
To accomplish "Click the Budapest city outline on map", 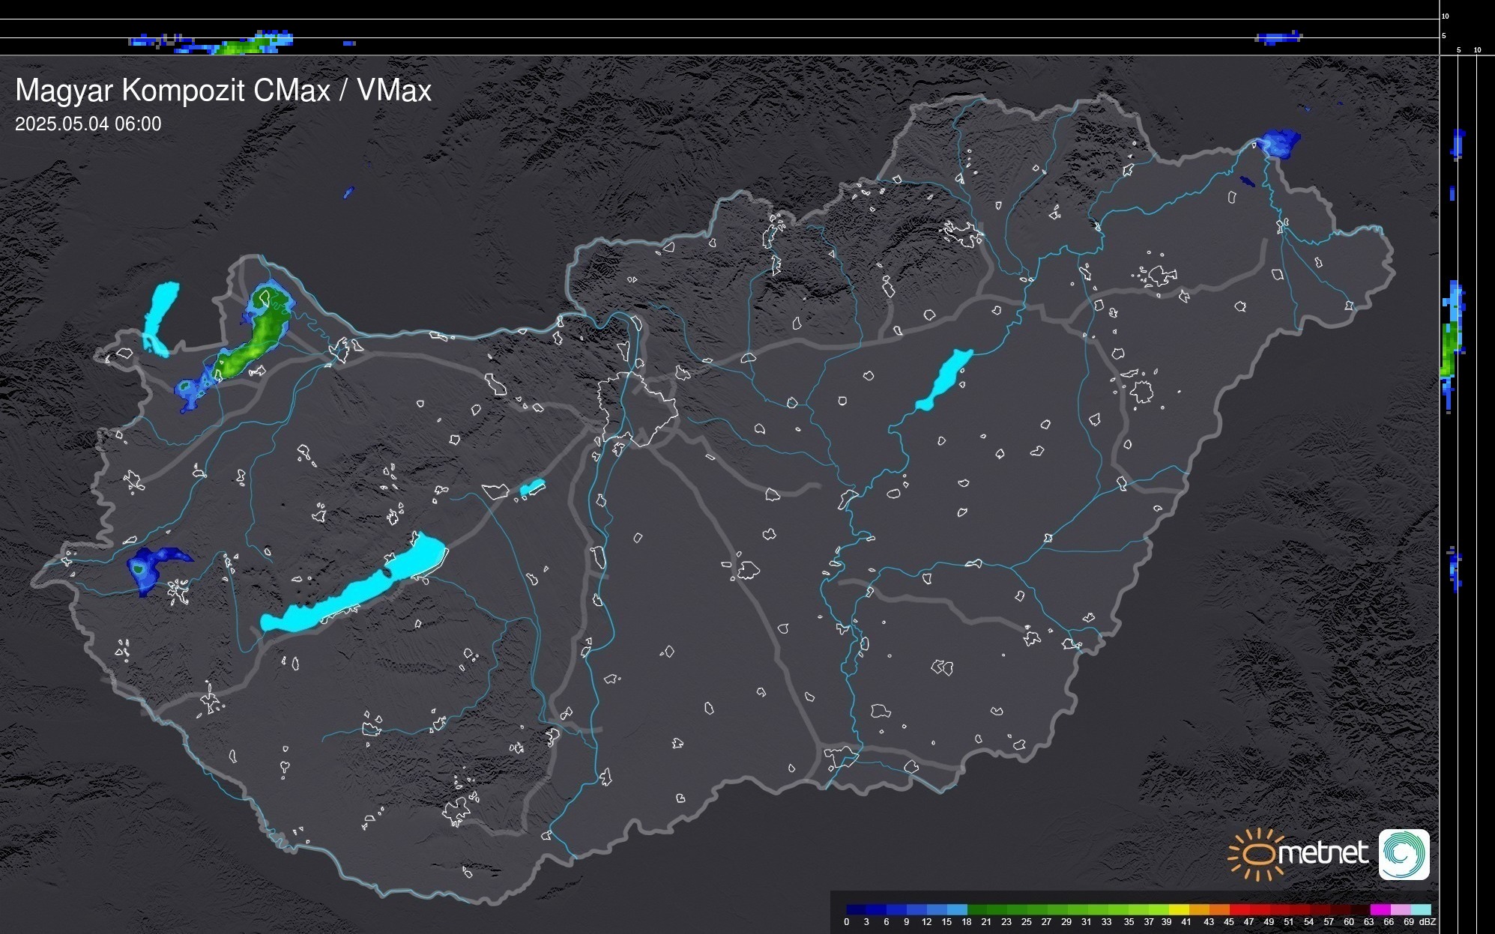I will (637, 408).
